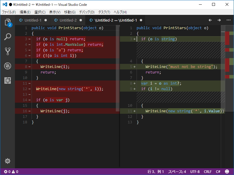Open the Source Control view icon
The image size is (234, 175).
(8, 51)
